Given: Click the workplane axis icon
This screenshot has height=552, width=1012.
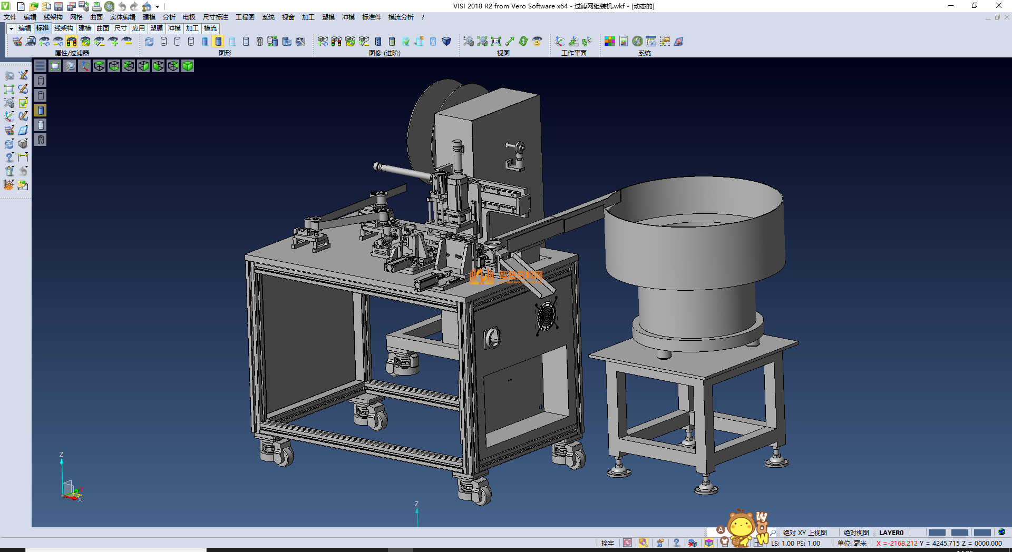Looking at the screenshot, I should coord(560,42).
